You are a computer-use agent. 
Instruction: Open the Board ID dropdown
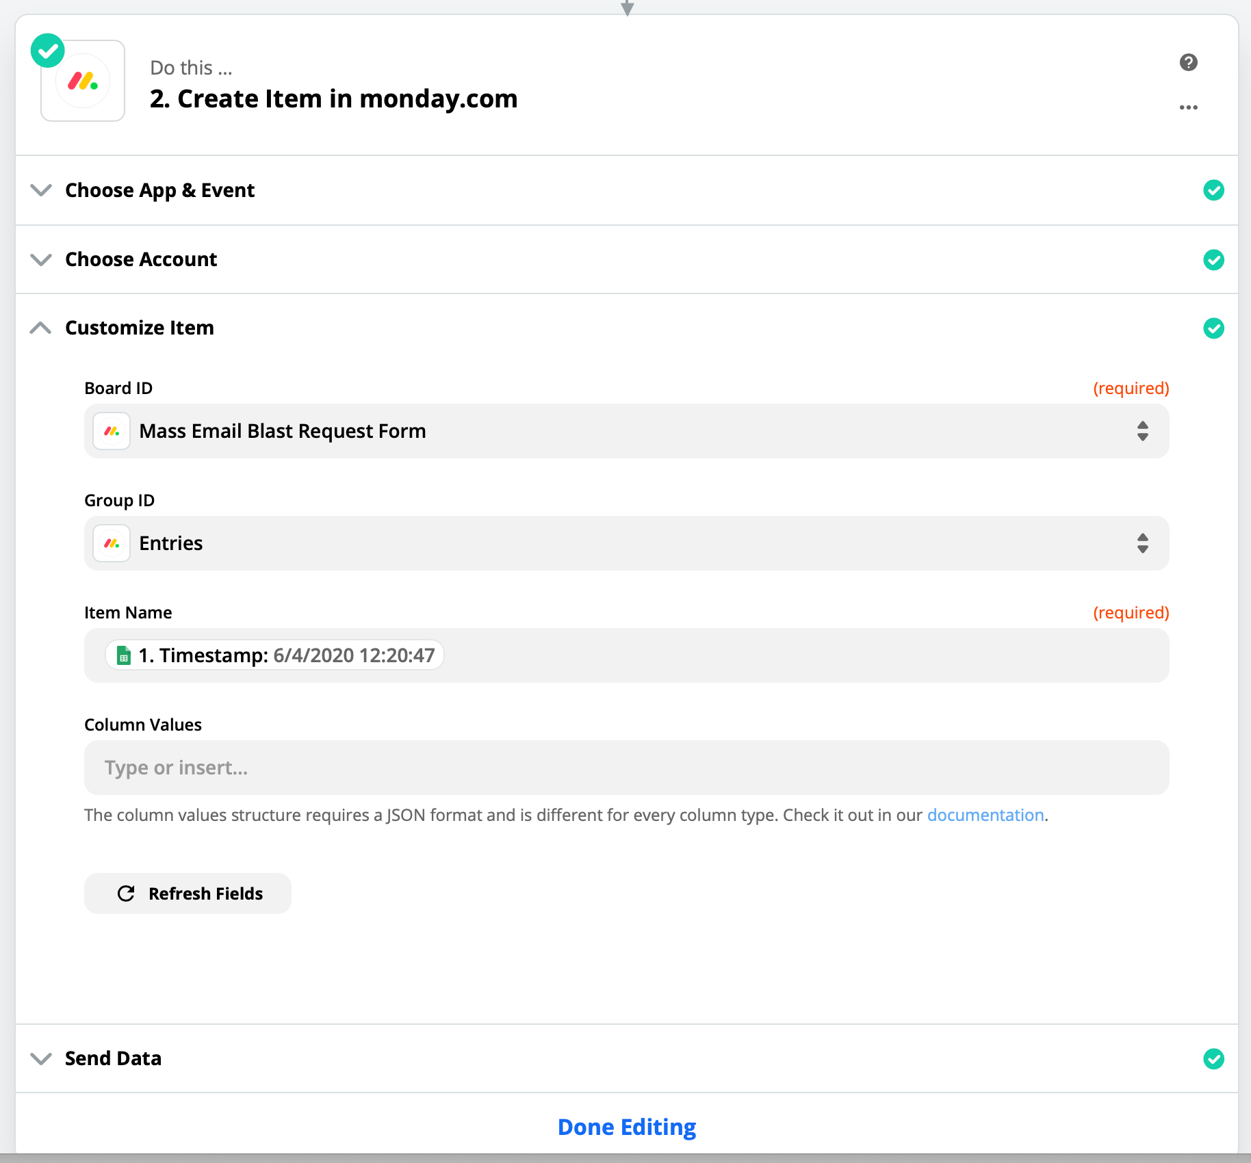point(626,431)
